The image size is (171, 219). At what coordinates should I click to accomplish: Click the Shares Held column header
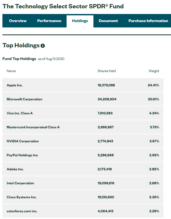click(x=107, y=71)
